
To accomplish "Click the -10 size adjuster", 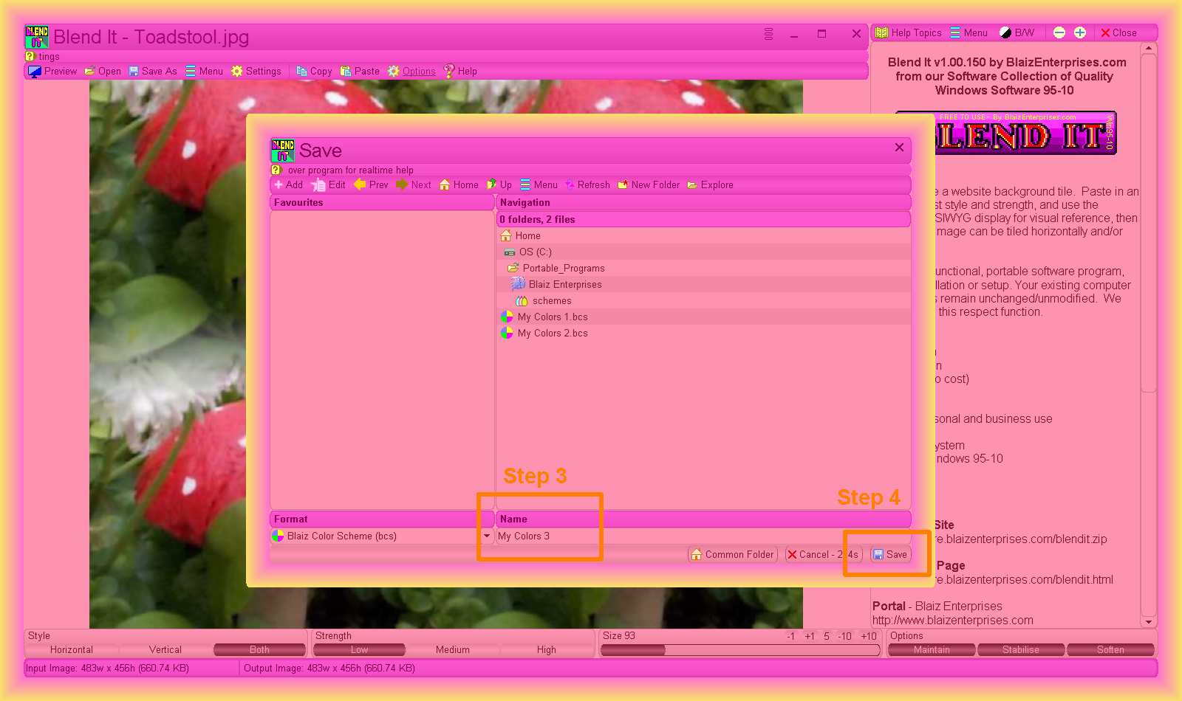I will [845, 636].
